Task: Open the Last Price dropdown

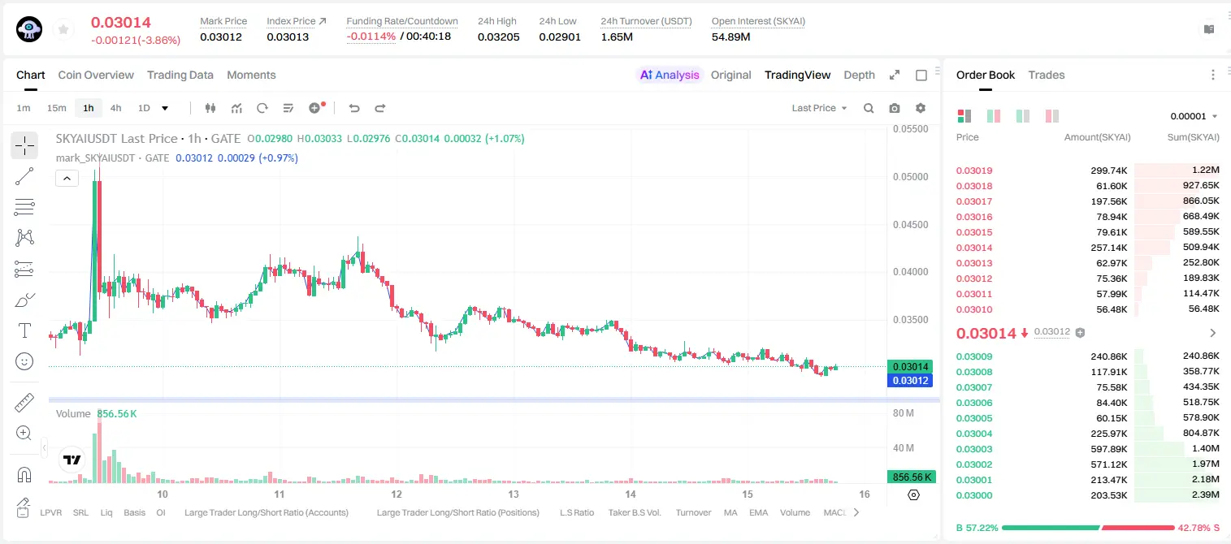Action: tap(820, 108)
